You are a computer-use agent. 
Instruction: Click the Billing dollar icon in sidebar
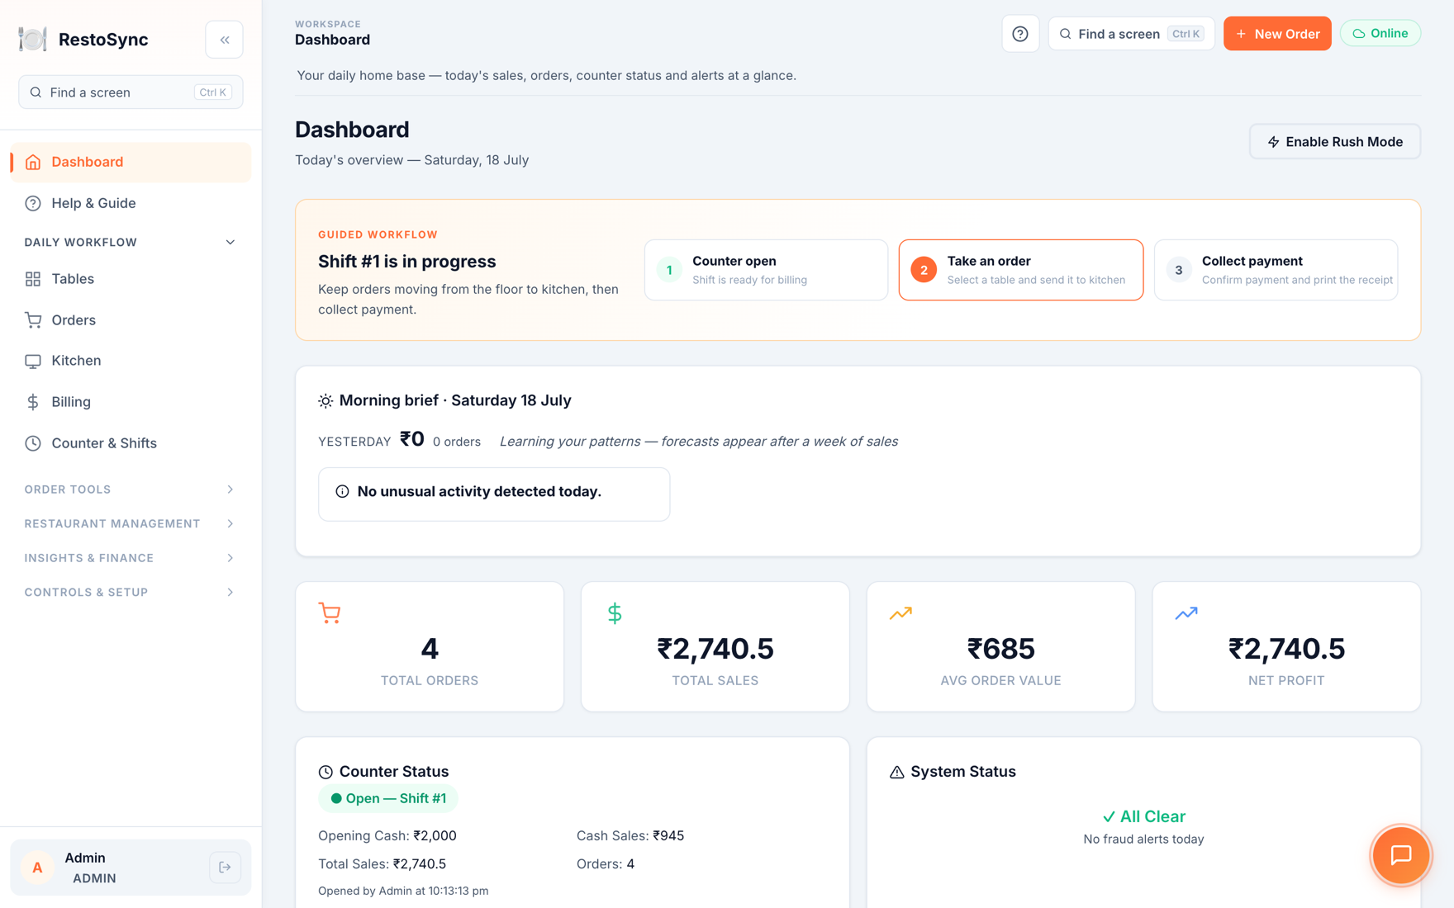[x=33, y=402]
